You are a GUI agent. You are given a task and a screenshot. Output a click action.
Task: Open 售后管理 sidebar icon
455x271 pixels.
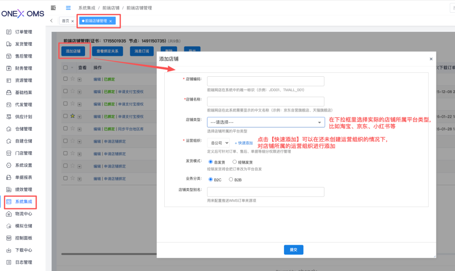[x=9, y=56]
